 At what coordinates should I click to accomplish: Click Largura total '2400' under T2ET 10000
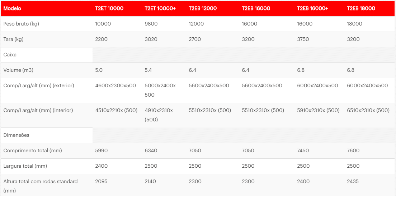101,166
